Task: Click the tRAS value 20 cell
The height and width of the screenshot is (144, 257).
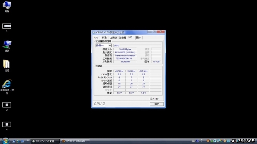Action: (131, 84)
